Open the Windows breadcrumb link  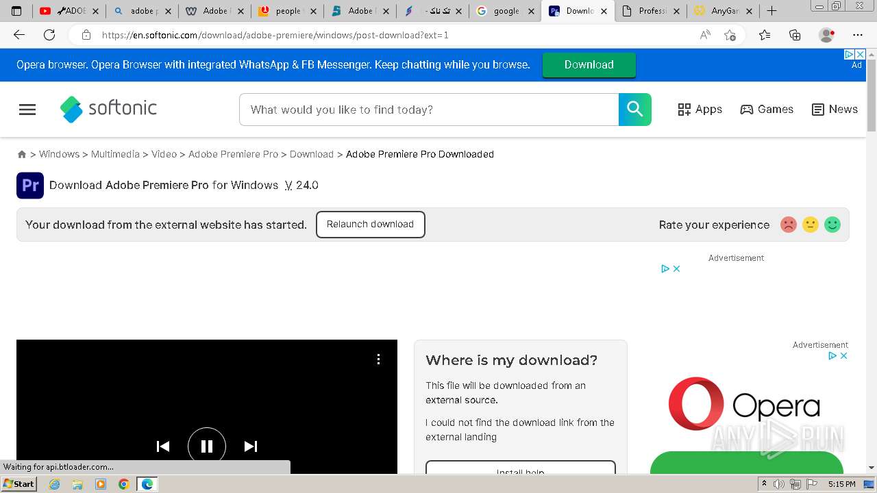[x=59, y=154]
